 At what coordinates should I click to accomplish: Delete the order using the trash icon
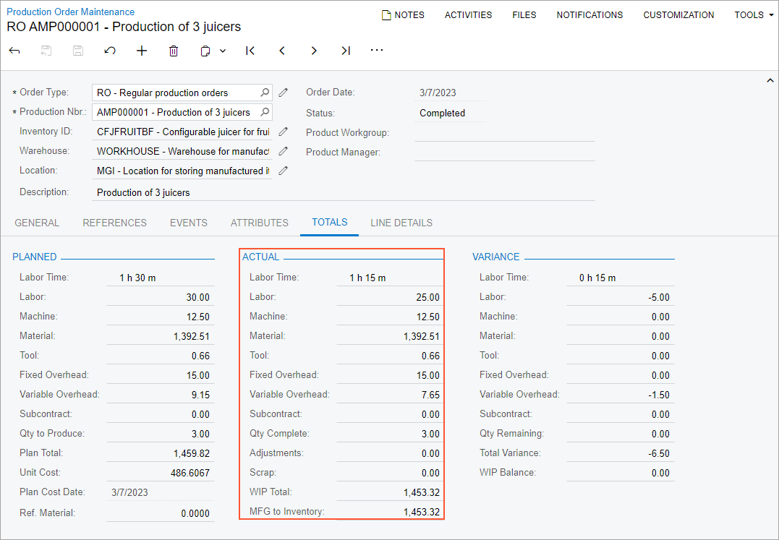coord(174,51)
